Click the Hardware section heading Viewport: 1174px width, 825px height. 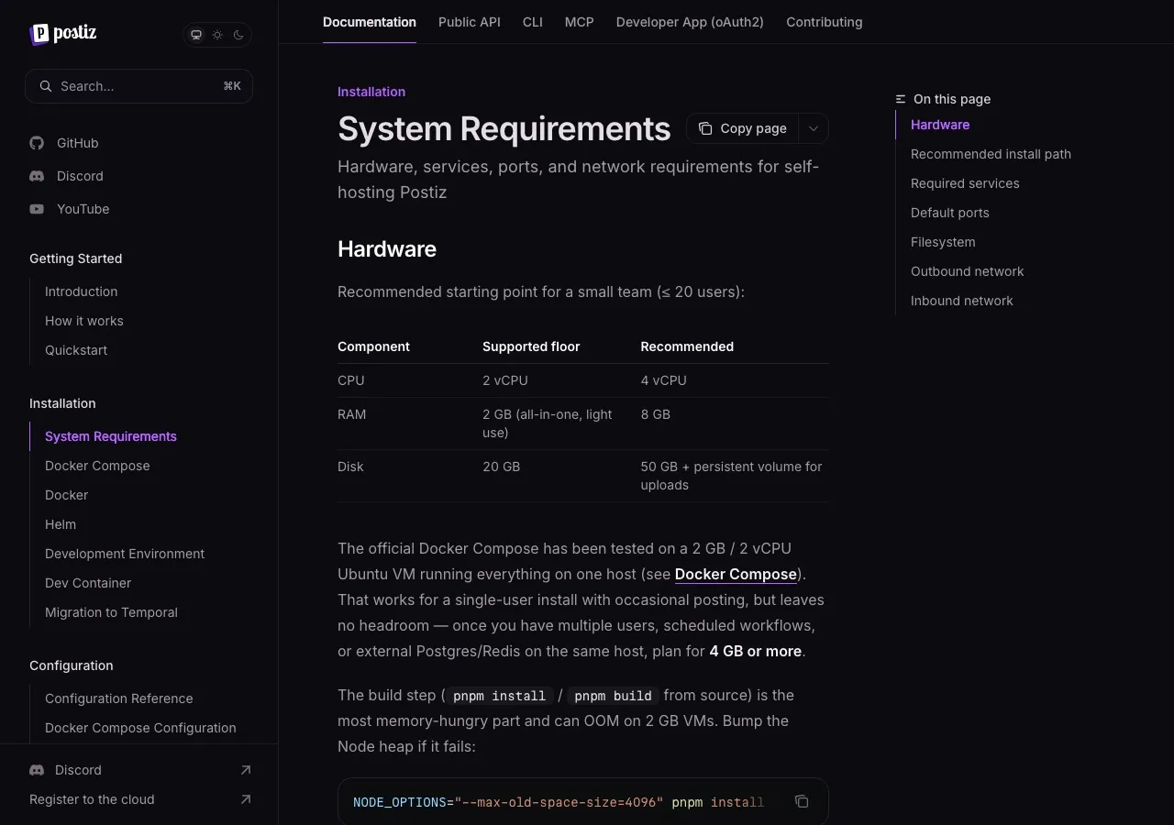[x=387, y=249]
